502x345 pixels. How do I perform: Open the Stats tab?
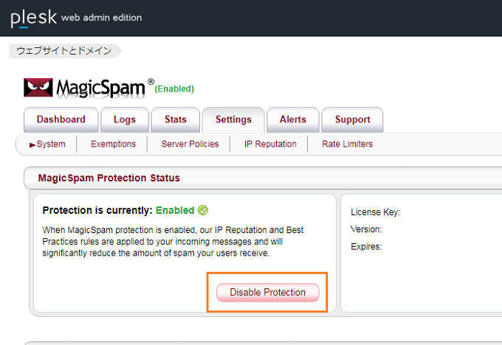click(x=176, y=119)
